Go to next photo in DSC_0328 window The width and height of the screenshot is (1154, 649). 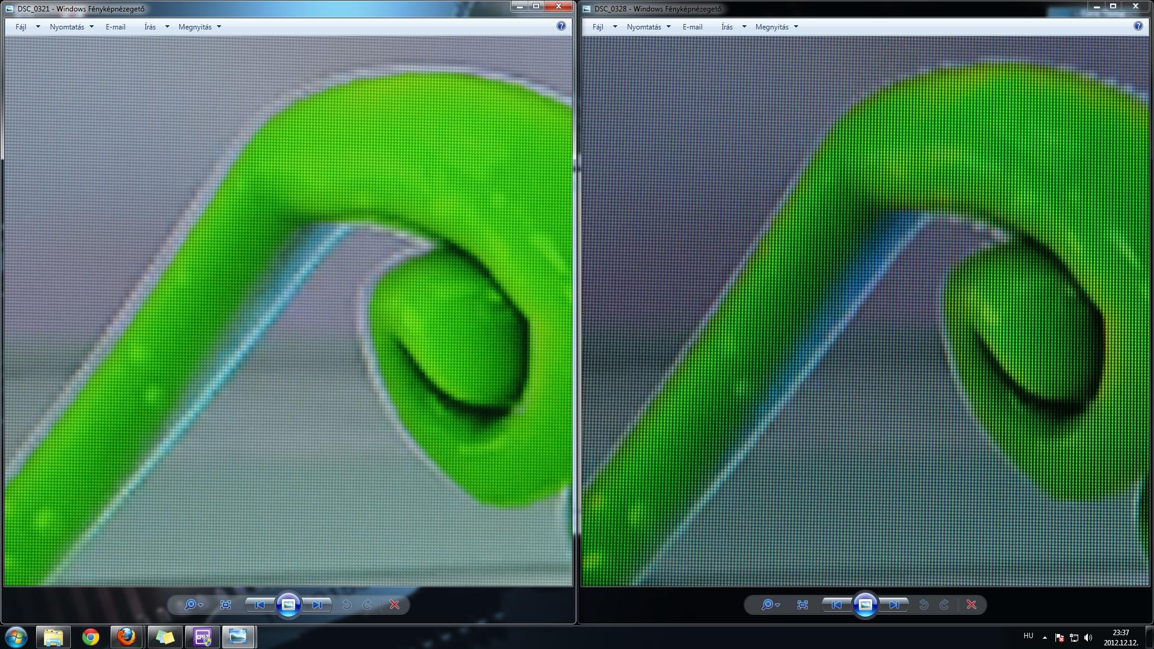tap(894, 605)
